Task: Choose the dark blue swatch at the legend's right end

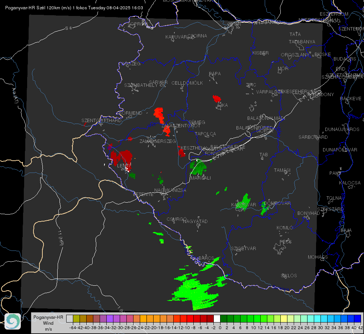Action: point(358,318)
